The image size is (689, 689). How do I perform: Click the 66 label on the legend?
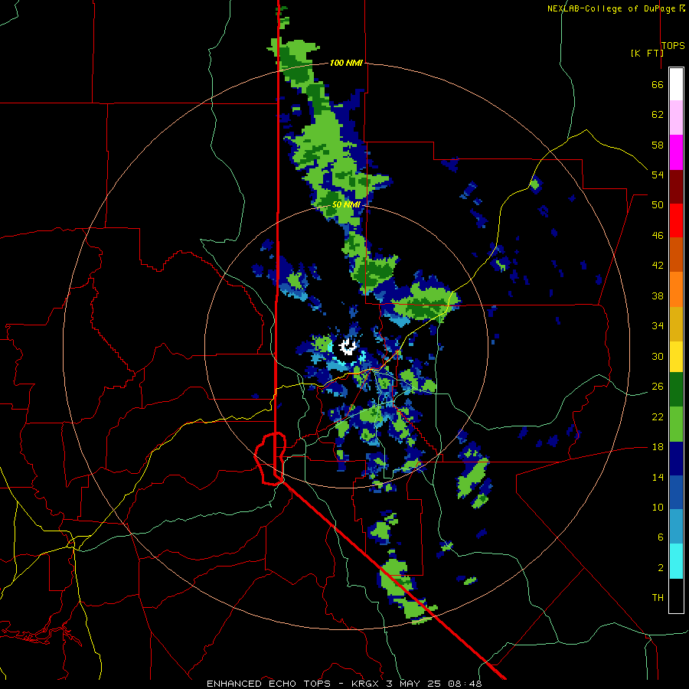pos(658,84)
